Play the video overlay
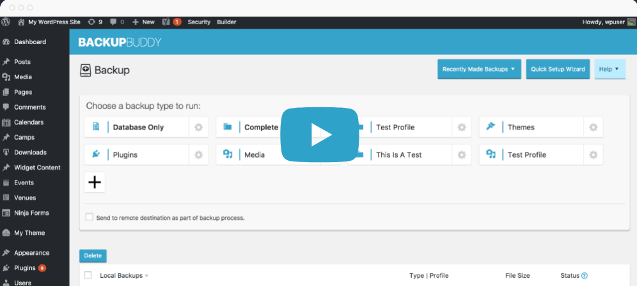The image size is (637, 286). pyautogui.click(x=320, y=135)
